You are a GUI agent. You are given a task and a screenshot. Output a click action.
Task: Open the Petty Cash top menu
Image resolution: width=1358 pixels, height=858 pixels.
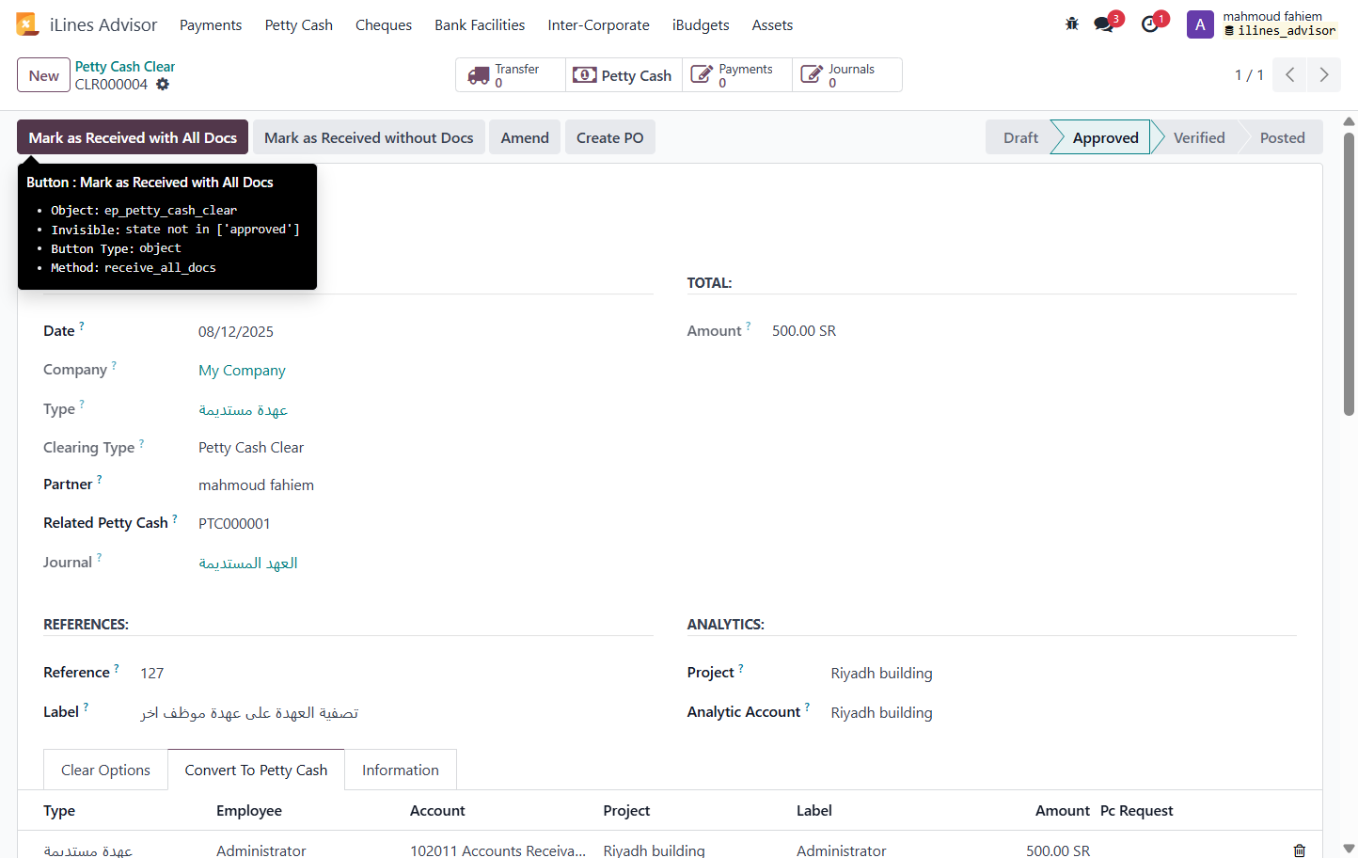pos(299,25)
